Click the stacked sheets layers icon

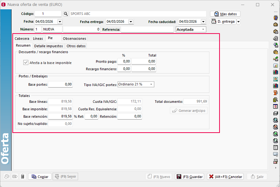tap(276, 113)
